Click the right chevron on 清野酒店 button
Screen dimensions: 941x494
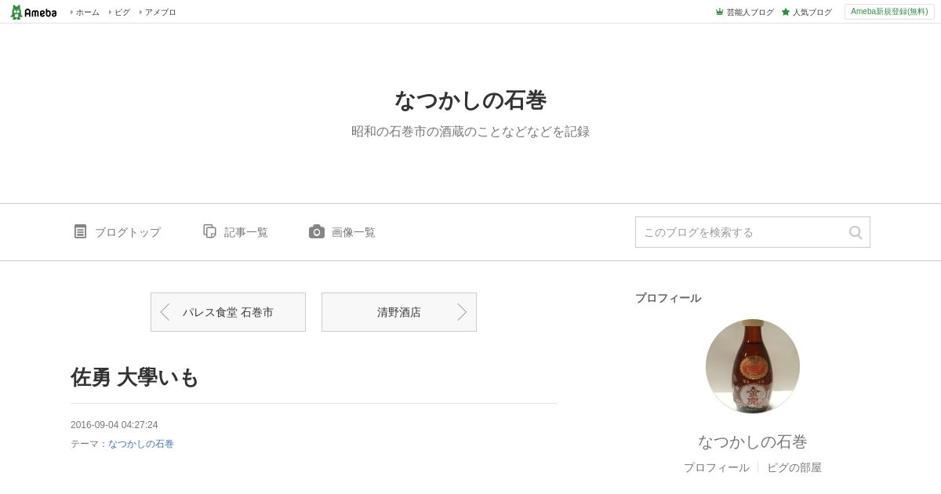click(462, 312)
